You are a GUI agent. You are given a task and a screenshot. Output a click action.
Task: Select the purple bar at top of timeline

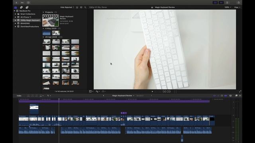click(x=114, y=101)
